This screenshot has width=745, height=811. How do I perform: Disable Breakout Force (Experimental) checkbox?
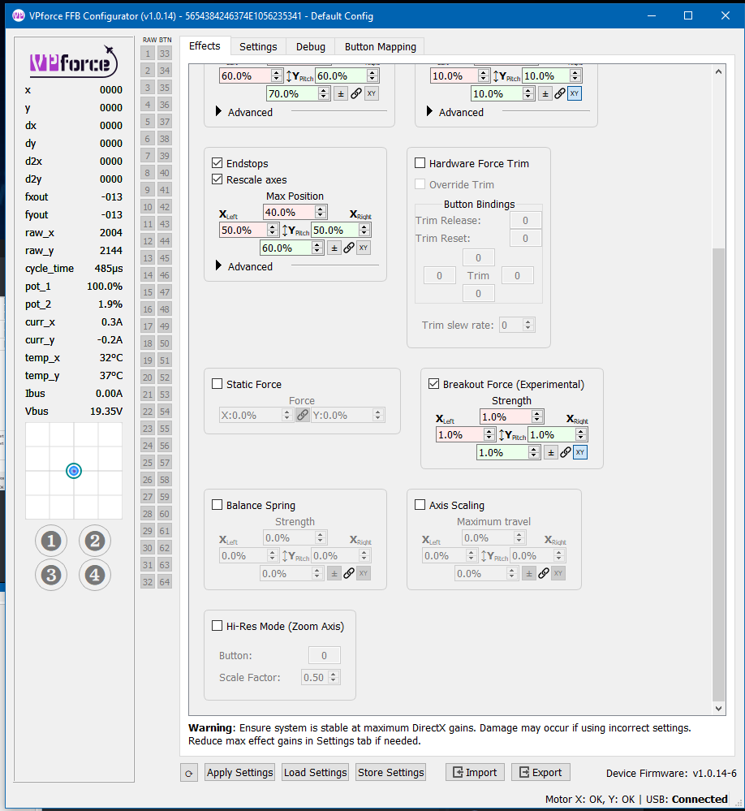(433, 384)
